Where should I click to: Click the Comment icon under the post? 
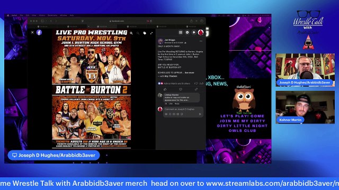tap(181, 89)
